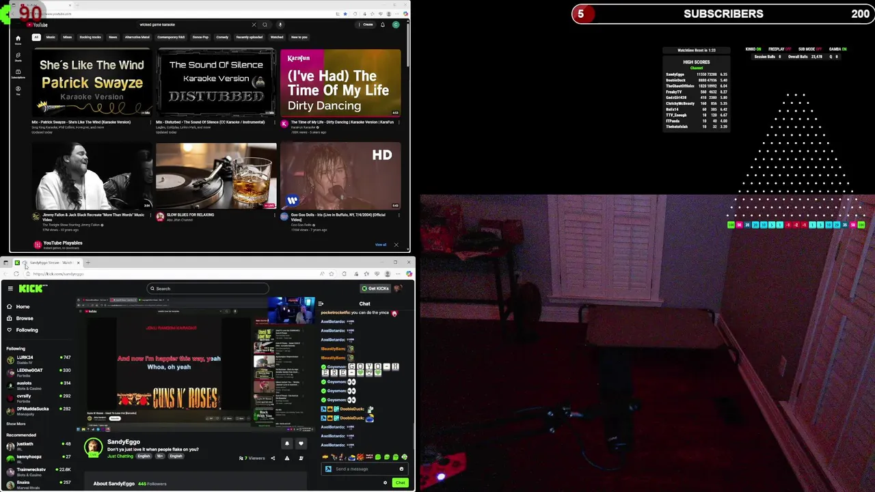Open Subscriptions in YouTube's sidebar

(x=18, y=73)
